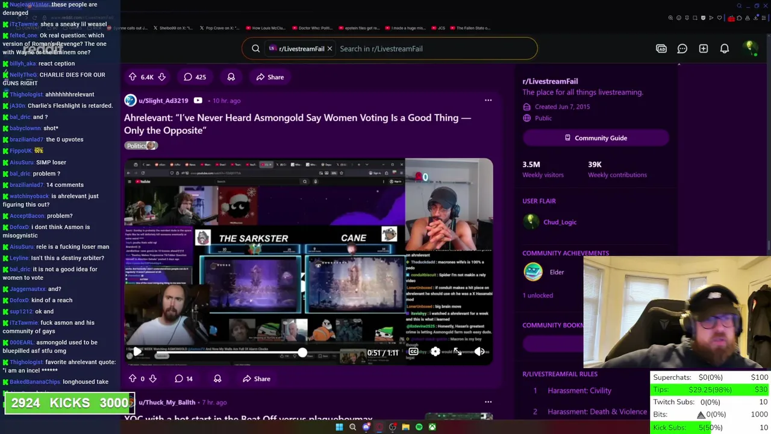Viewport: 771px width, 434px height.
Task: Downvote the Ahrelevant post with 0 score
Action: tap(152, 379)
